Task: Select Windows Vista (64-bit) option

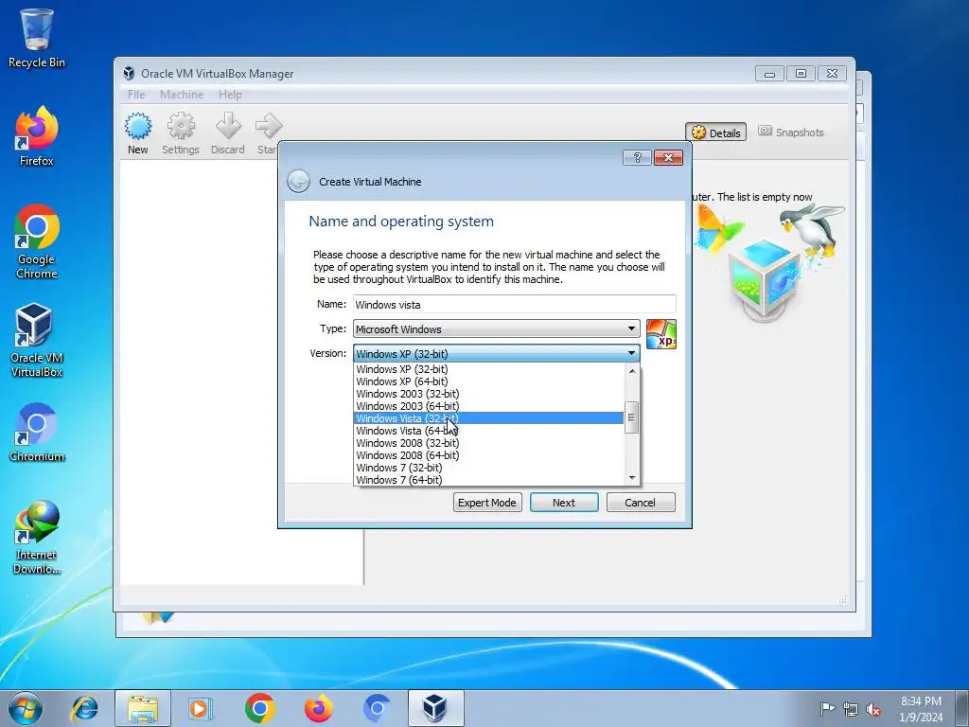Action: pos(489,431)
